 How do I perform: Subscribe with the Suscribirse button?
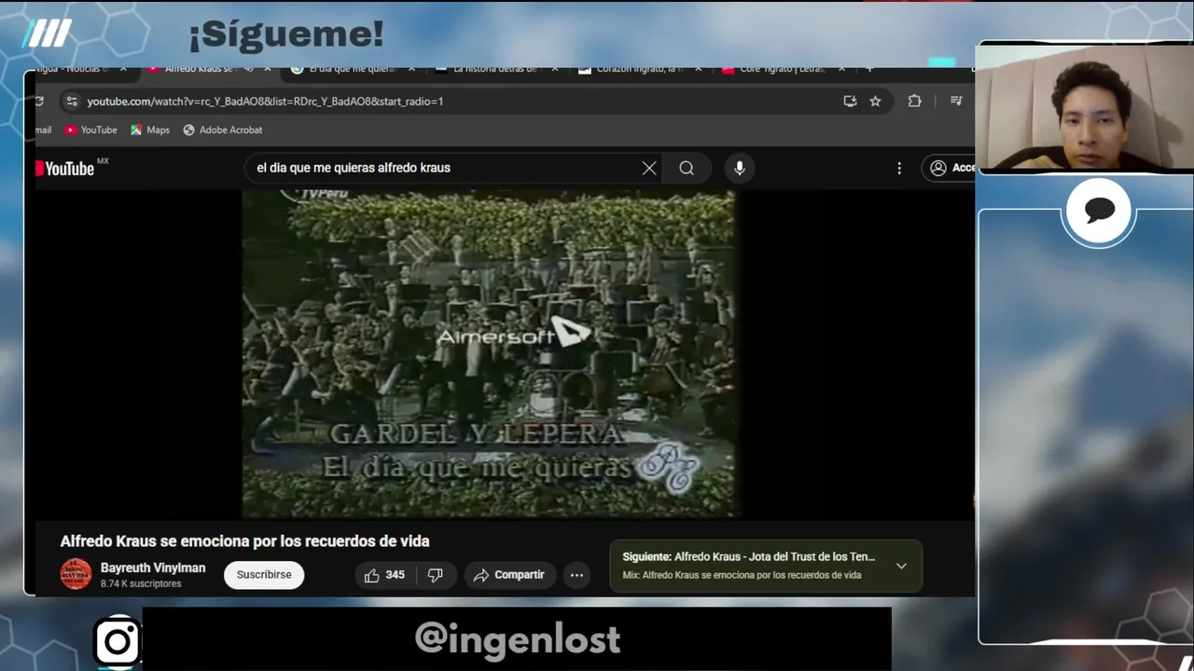(x=264, y=575)
